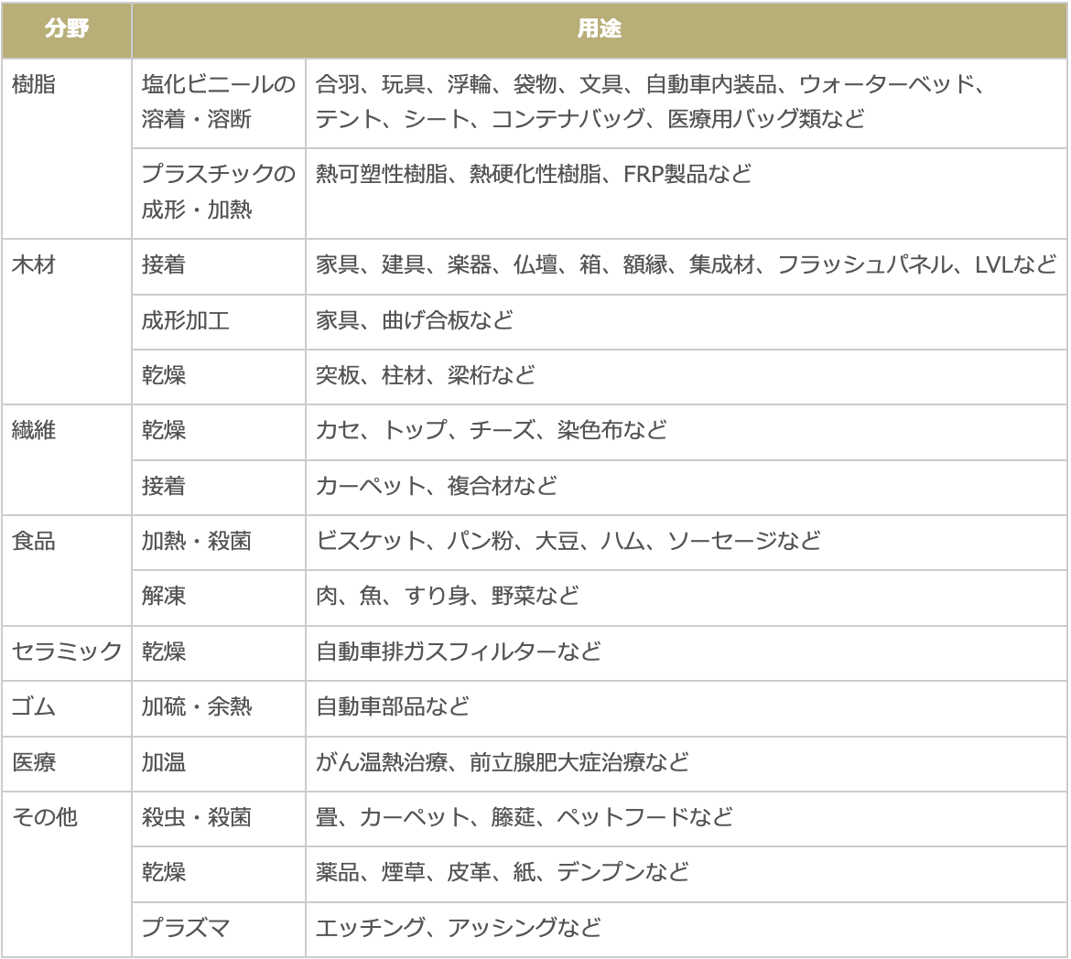Screen dimensions: 1071x959
Task: Click the 加熱・殺菌 cell
Action: pyautogui.click(x=196, y=541)
